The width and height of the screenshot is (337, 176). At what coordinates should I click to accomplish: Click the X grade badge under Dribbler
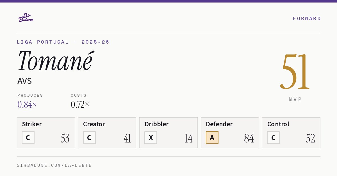[151, 137]
